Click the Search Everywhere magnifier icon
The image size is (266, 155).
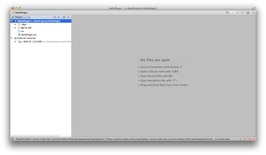[253, 13]
